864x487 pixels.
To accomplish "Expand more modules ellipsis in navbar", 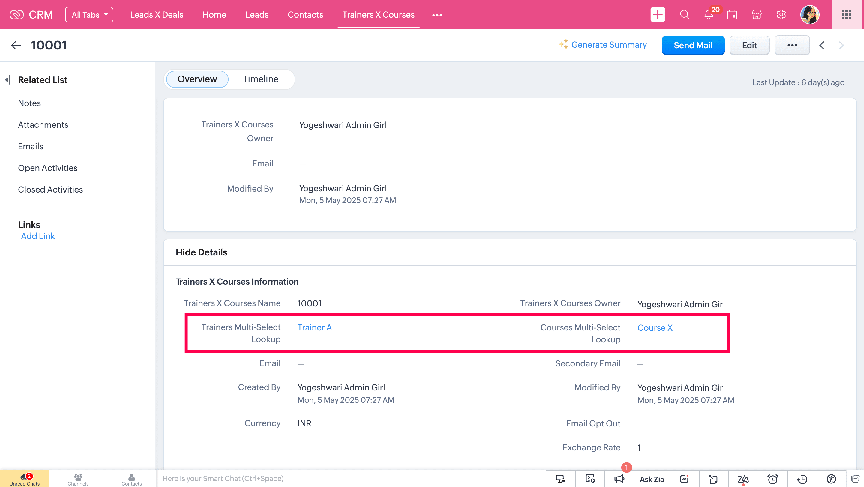I will click(x=437, y=15).
